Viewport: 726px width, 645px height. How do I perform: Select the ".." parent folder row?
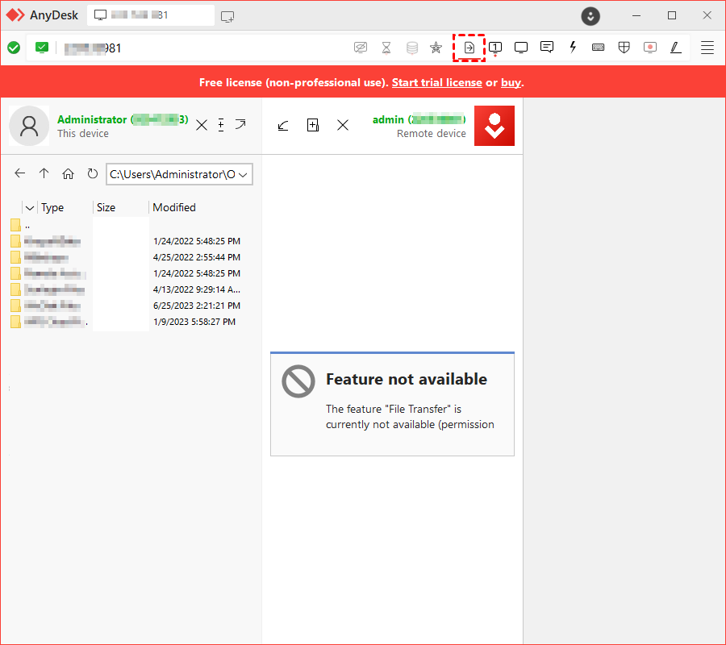point(126,225)
